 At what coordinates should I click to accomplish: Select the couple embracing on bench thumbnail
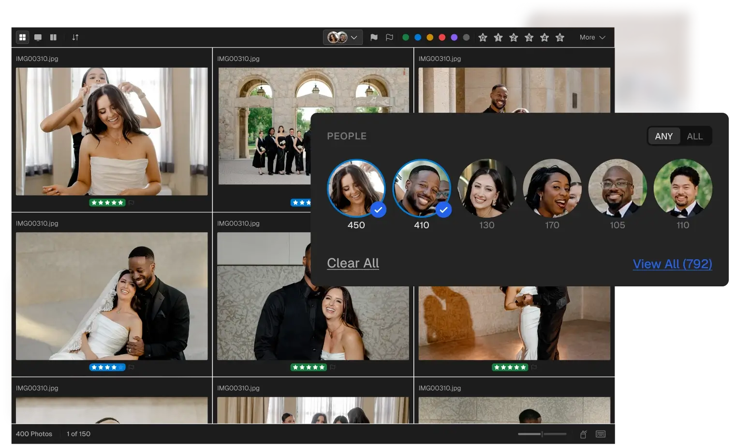coord(112,296)
